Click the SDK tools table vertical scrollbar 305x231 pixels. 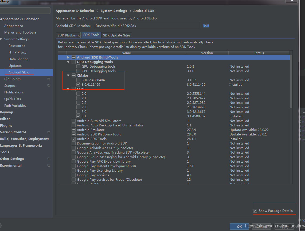coord(291,81)
